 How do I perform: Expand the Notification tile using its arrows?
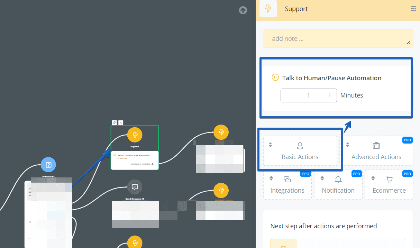pos(322,178)
